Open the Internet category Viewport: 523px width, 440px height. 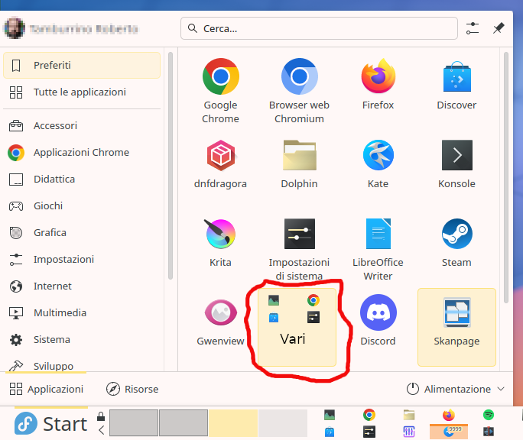tap(82, 286)
